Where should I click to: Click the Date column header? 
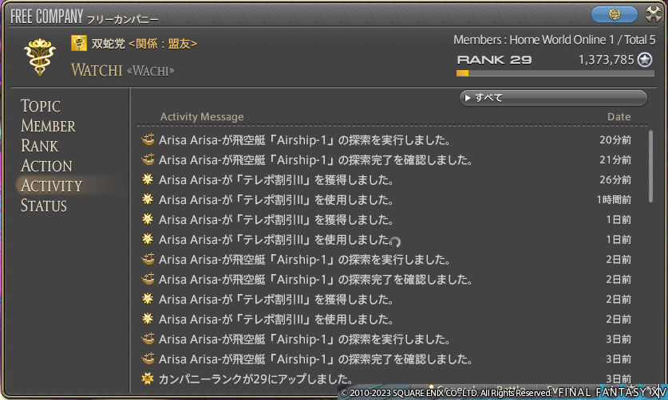click(619, 116)
